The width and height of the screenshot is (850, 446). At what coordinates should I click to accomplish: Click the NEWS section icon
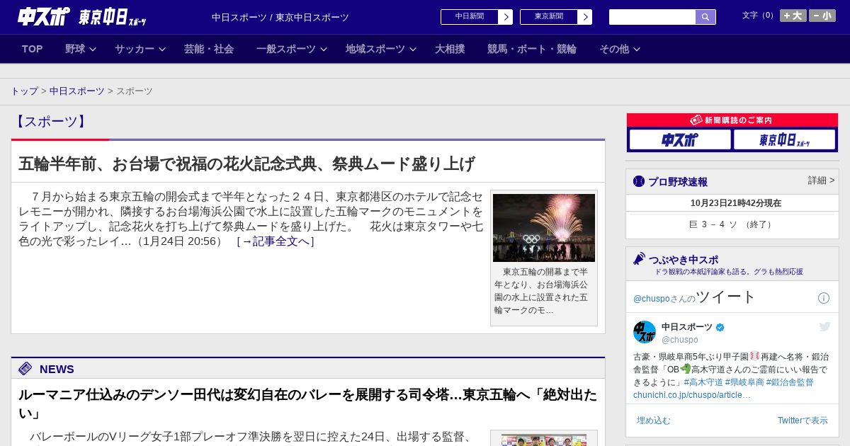25,368
